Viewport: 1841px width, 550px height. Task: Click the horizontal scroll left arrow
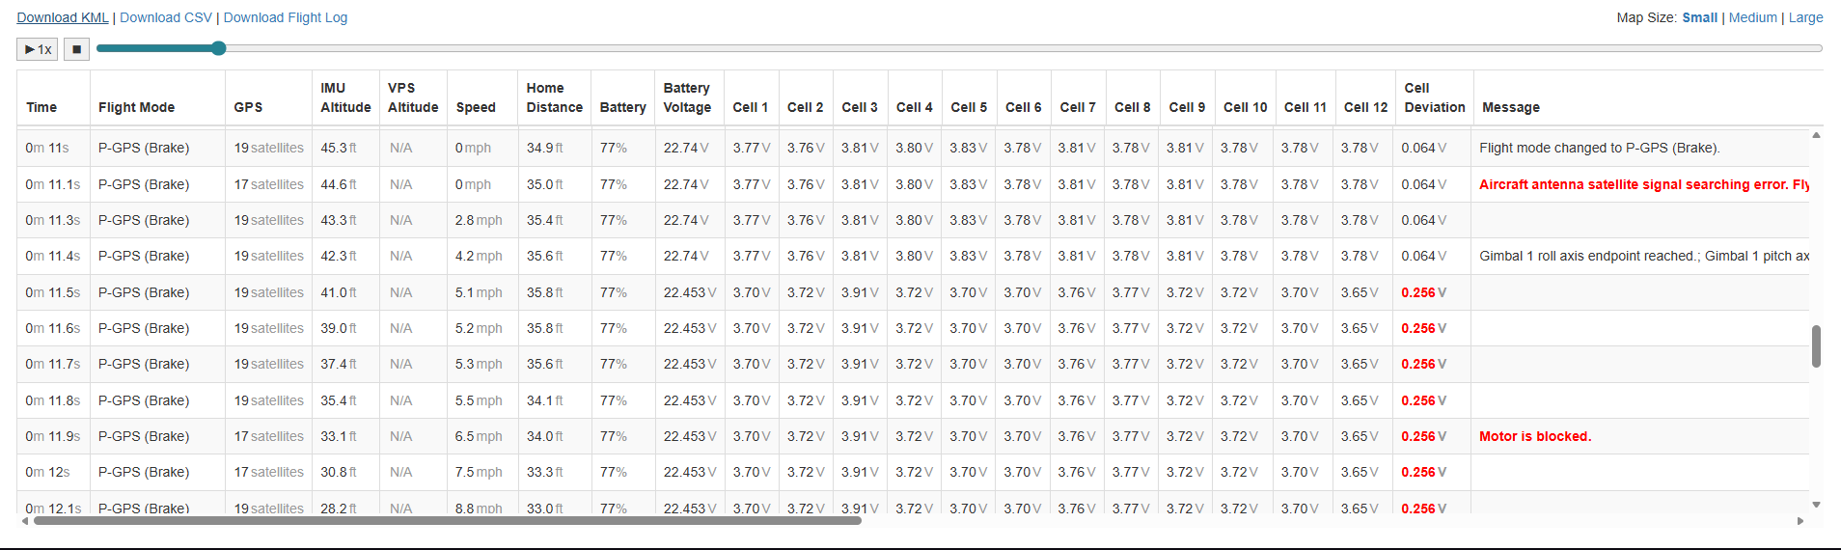coord(25,521)
